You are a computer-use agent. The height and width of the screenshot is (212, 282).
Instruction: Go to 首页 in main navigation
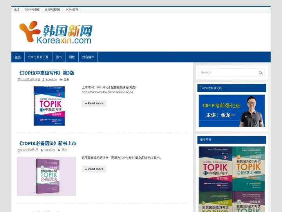click(18, 57)
